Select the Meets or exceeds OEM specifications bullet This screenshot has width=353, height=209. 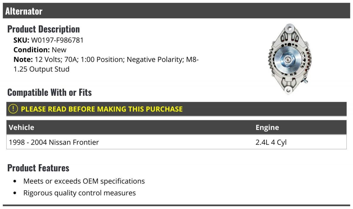(x=84, y=181)
